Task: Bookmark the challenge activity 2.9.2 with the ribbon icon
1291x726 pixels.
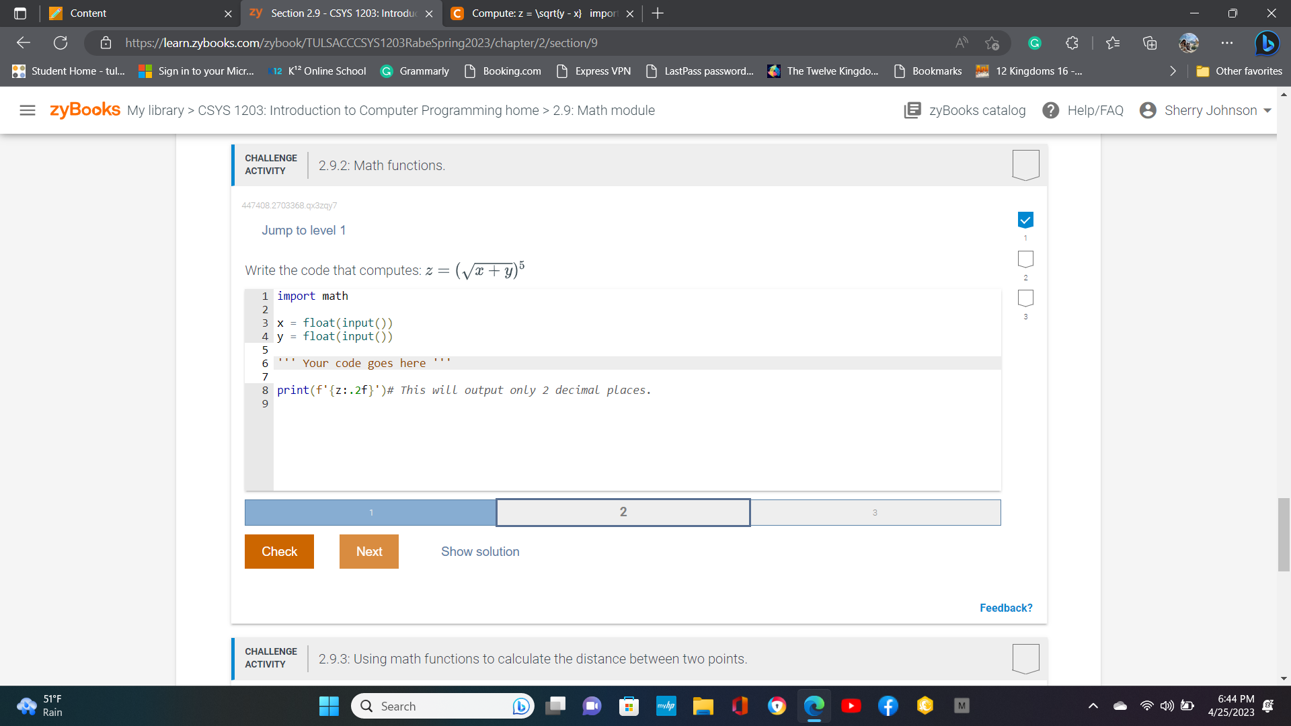Action: pyautogui.click(x=1025, y=164)
